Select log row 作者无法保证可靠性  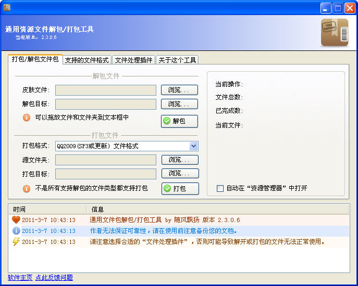(179, 231)
